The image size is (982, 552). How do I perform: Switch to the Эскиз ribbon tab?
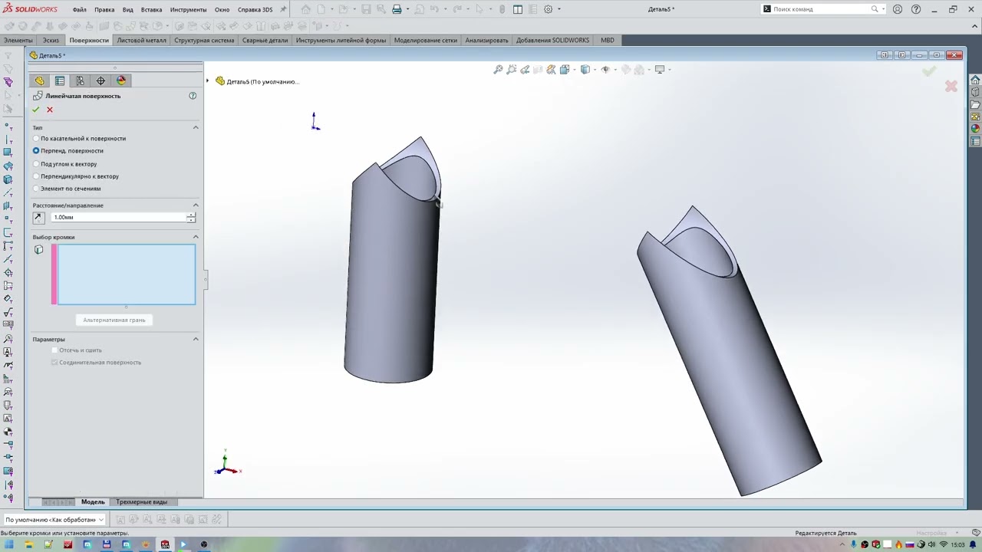[x=51, y=40]
